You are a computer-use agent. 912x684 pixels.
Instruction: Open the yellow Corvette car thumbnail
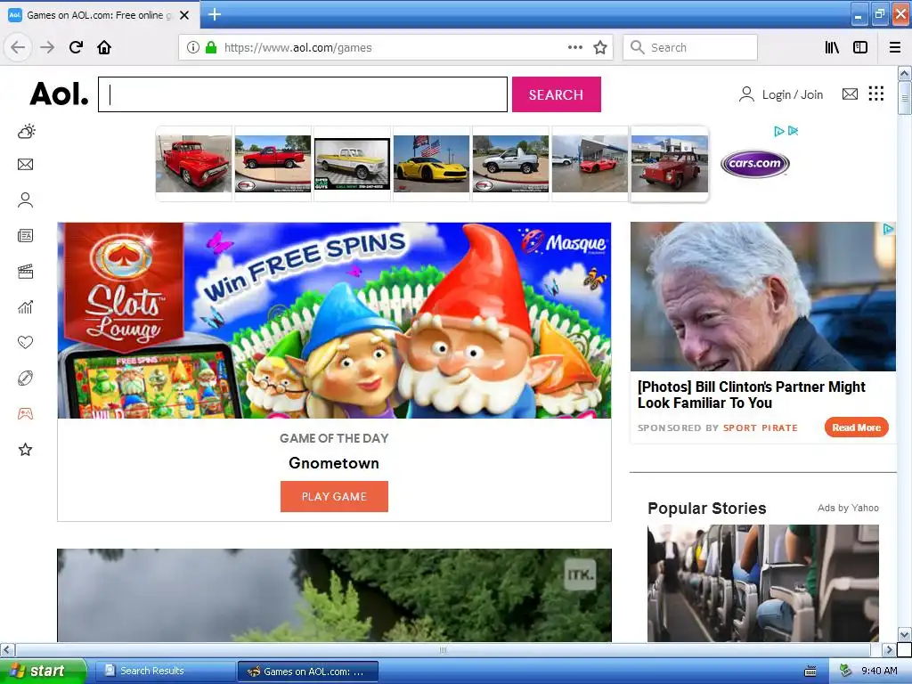pos(431,164)
